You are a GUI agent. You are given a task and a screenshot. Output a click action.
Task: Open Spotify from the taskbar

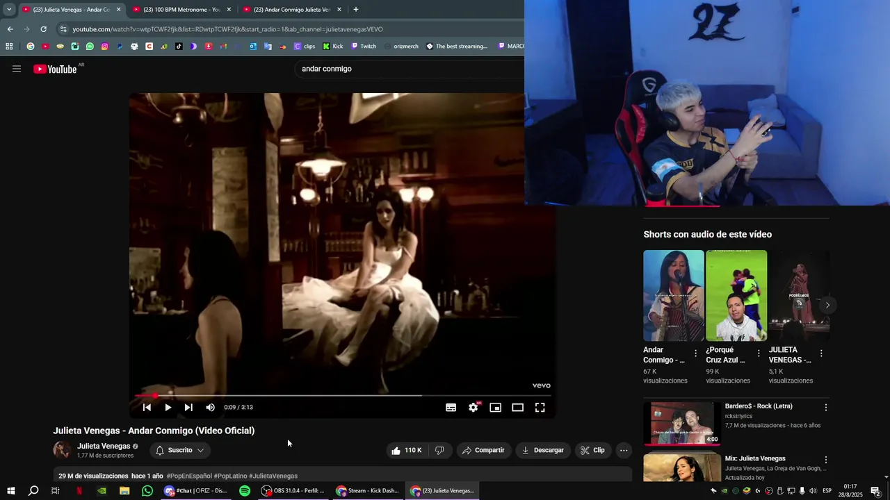pos(245,491)
